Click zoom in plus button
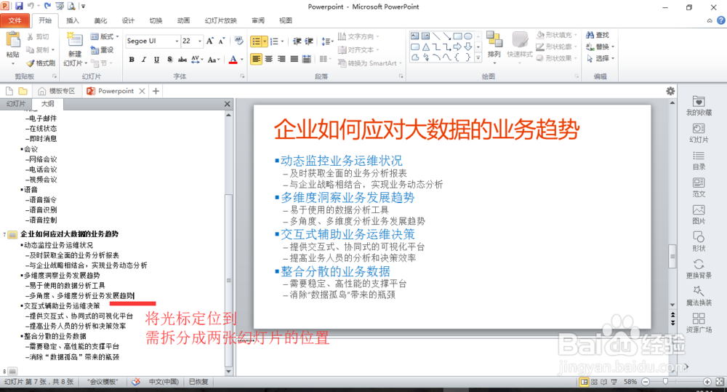 pyautogui.click(x=707, y=382)
